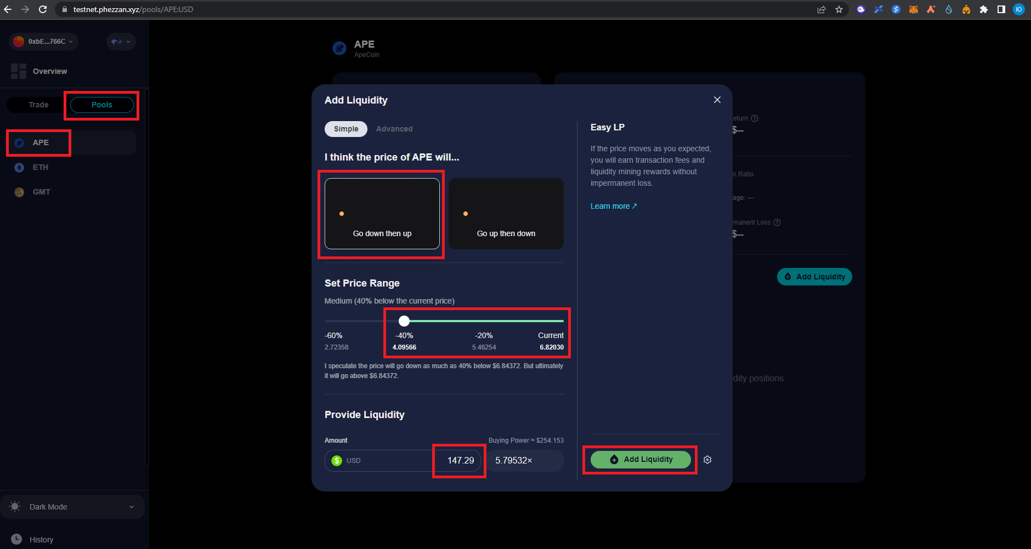Open the blue circular S extension
The width and height of the screenshot is (1031, 549).
[896, 9]
